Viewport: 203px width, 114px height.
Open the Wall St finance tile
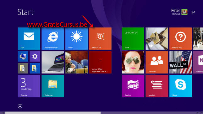click(180, 62)
